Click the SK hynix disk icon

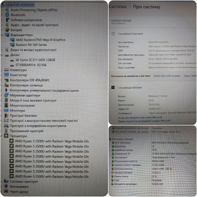pos(12,60)
